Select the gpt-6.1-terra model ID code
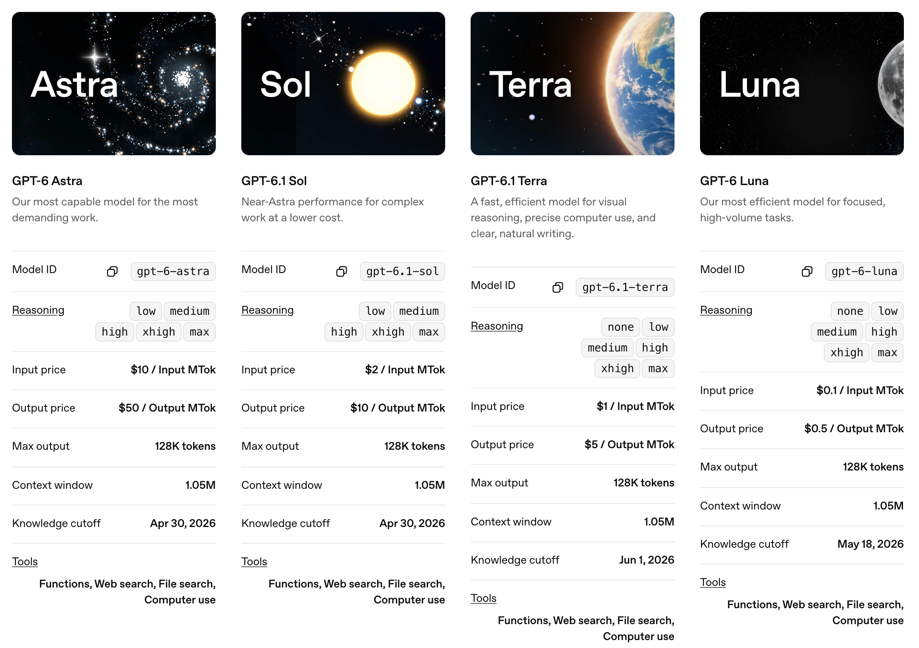The width and height of the screenshot is (919, 648). click(625, 288)
